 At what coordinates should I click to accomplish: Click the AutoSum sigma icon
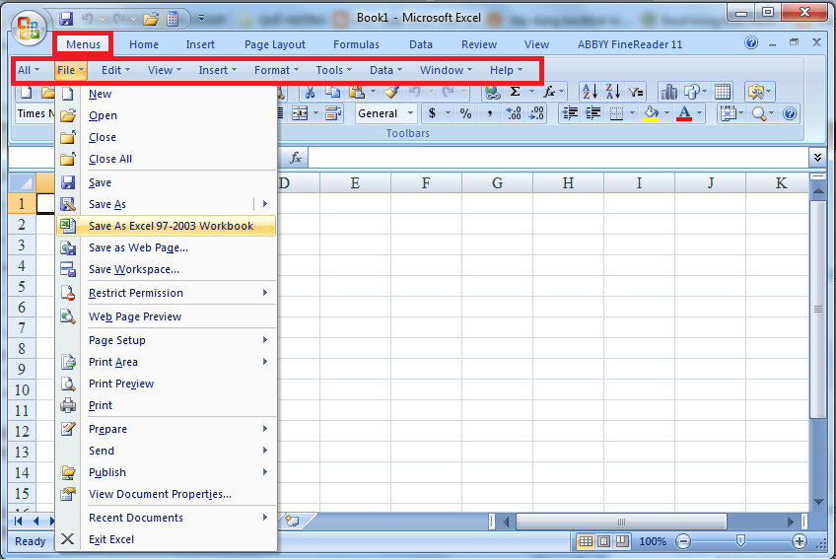click(515, 92)
